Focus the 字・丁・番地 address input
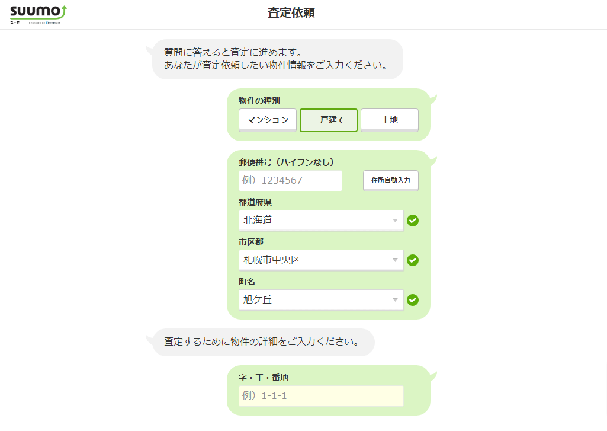 pos(321,396)
